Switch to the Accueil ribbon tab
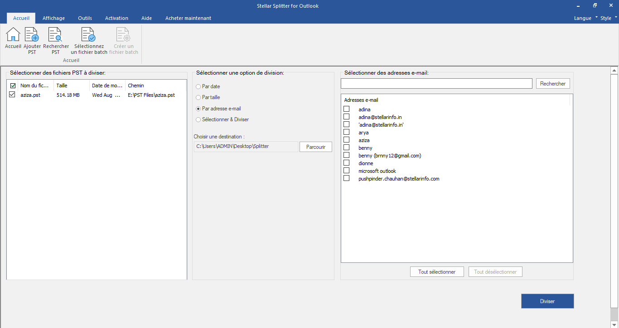Screen dimensions: 619x328 21,18
